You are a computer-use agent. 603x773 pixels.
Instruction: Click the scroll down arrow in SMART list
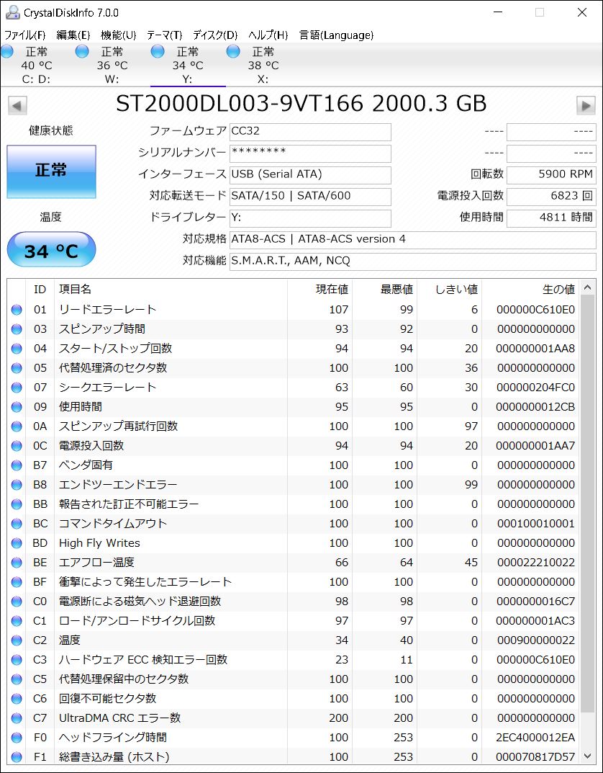coord(587,756)
